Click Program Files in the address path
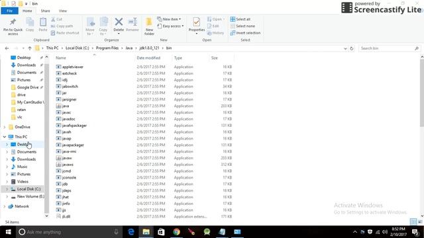This screenshot has height=238, width=424. (107, 48)
